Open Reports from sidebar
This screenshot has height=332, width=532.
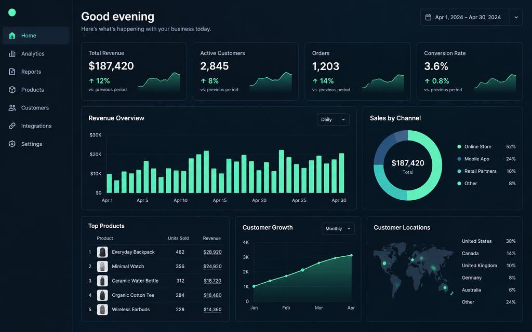click(36, 72)
